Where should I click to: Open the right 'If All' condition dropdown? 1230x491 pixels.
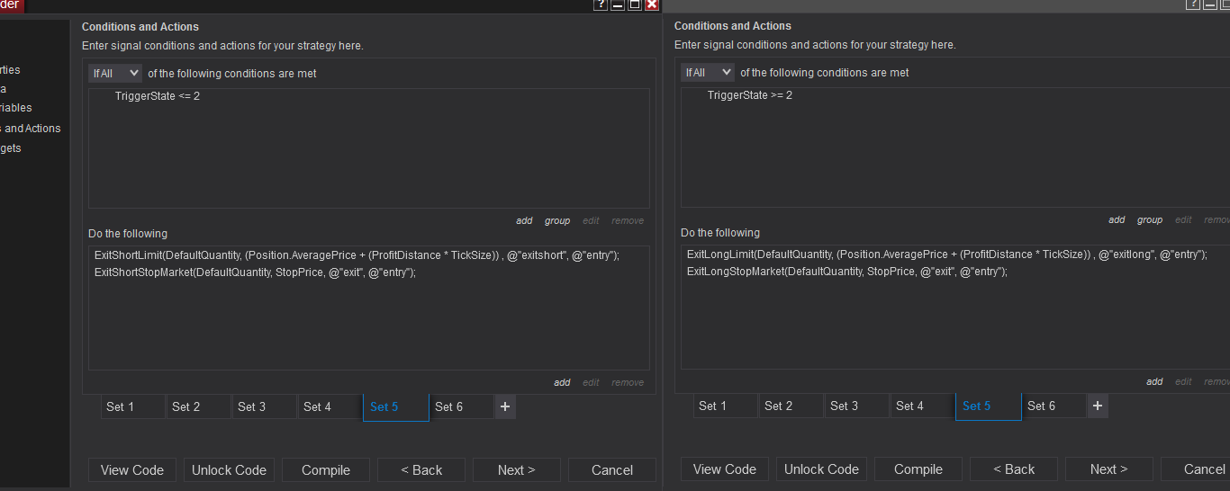(x=708, y=73)
